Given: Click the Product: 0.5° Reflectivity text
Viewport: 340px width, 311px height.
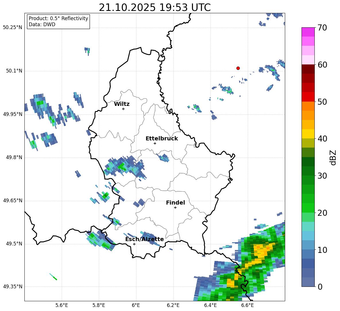Looking at the screenshot, I should point(58,18).
